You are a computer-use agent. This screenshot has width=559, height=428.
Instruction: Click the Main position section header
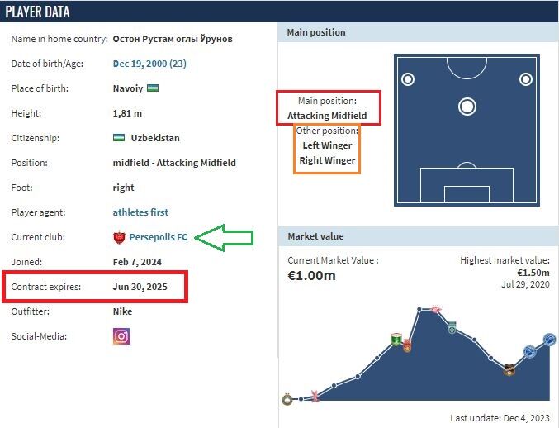pyautogui.click(x=316, y=32)
